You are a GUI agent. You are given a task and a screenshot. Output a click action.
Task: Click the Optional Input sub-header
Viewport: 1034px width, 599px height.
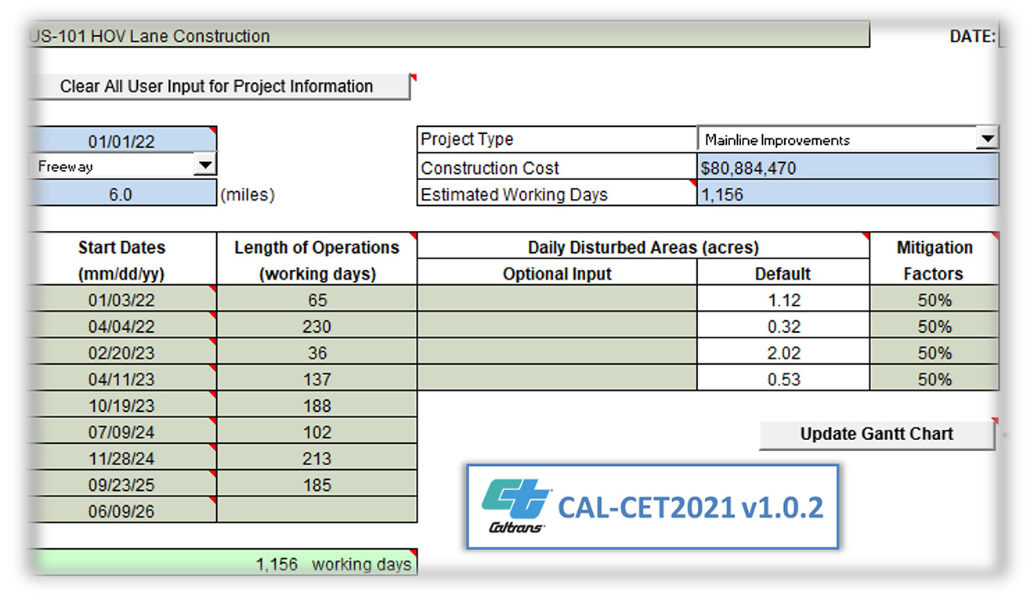pyautogui.click(x=558, y=273)
